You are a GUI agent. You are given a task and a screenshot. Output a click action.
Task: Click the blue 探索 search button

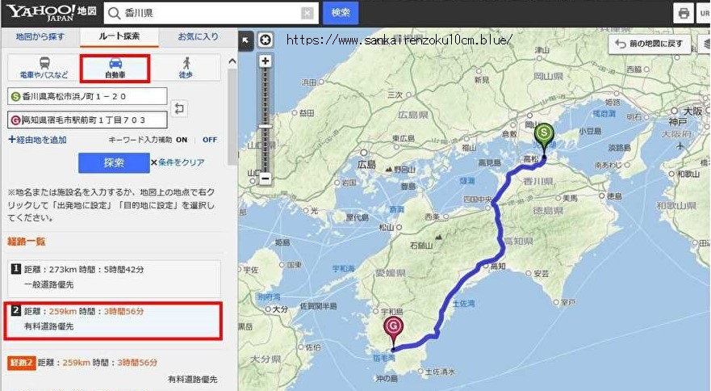click(x=114, y=162)
